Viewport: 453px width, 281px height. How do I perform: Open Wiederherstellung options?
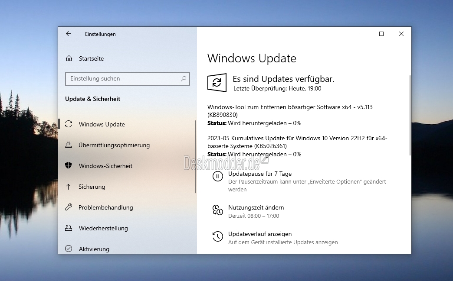tap(103, 228)
